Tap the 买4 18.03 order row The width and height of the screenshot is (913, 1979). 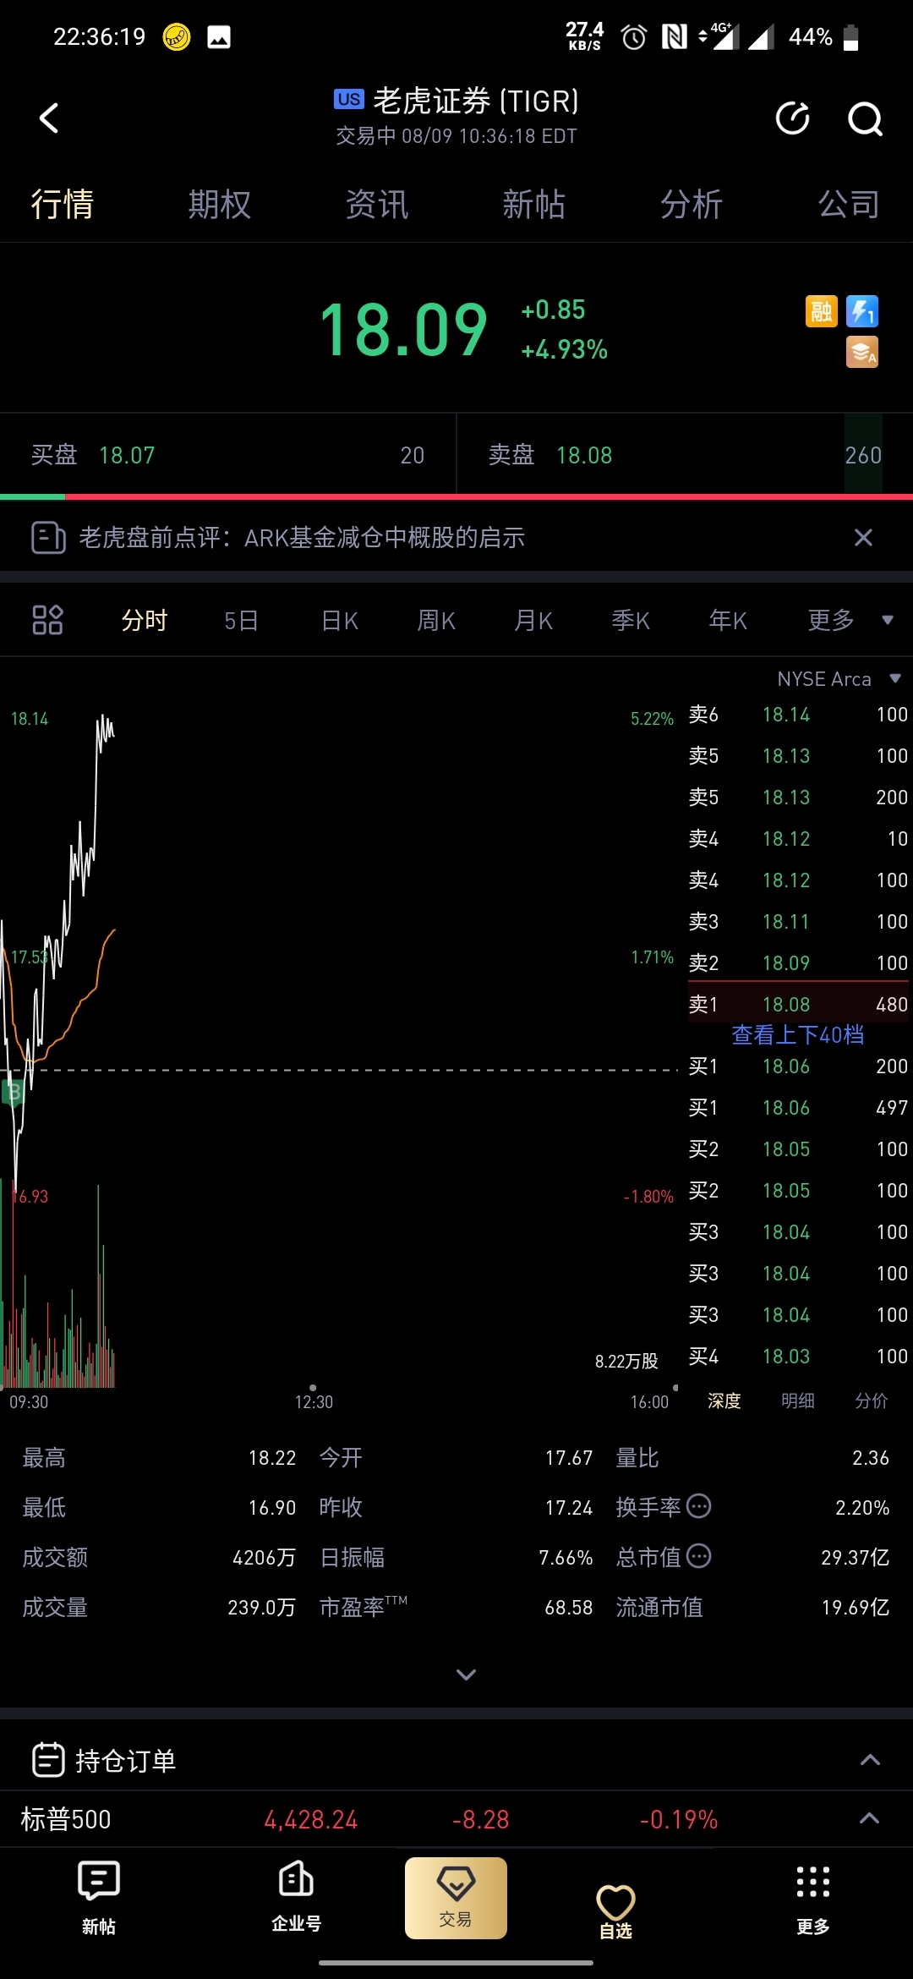[798, 1356]
